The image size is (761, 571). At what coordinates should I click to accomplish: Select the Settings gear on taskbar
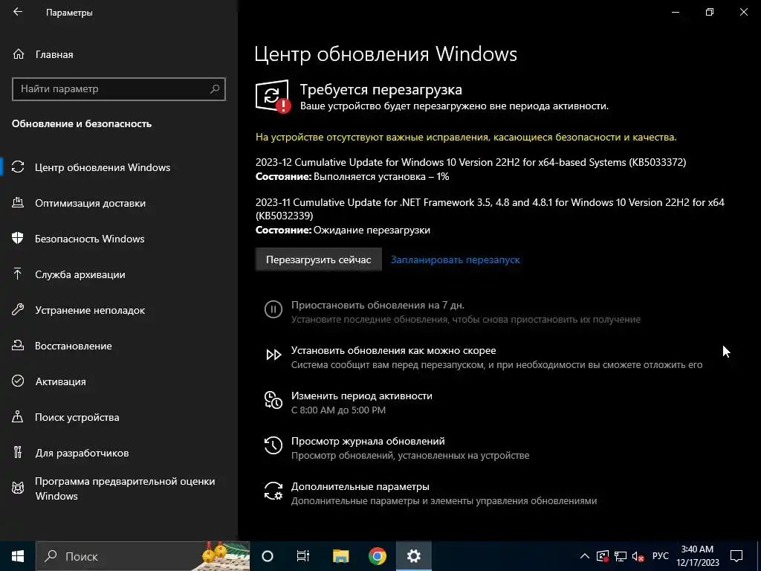point(413,556)
